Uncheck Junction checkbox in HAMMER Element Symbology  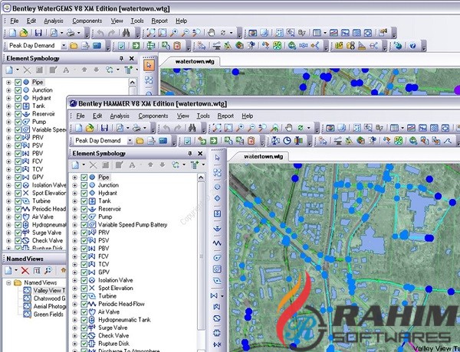[x=84, y=185]
